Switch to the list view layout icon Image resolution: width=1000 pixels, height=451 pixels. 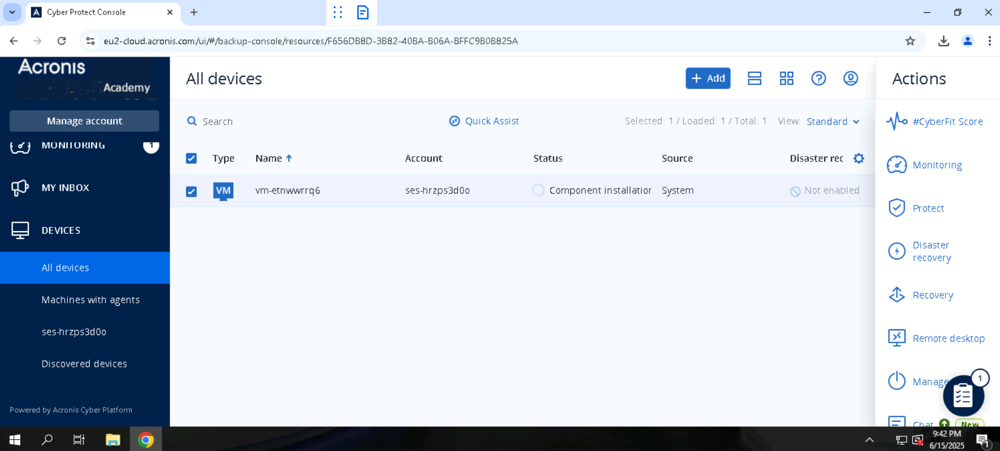(754, 79)
